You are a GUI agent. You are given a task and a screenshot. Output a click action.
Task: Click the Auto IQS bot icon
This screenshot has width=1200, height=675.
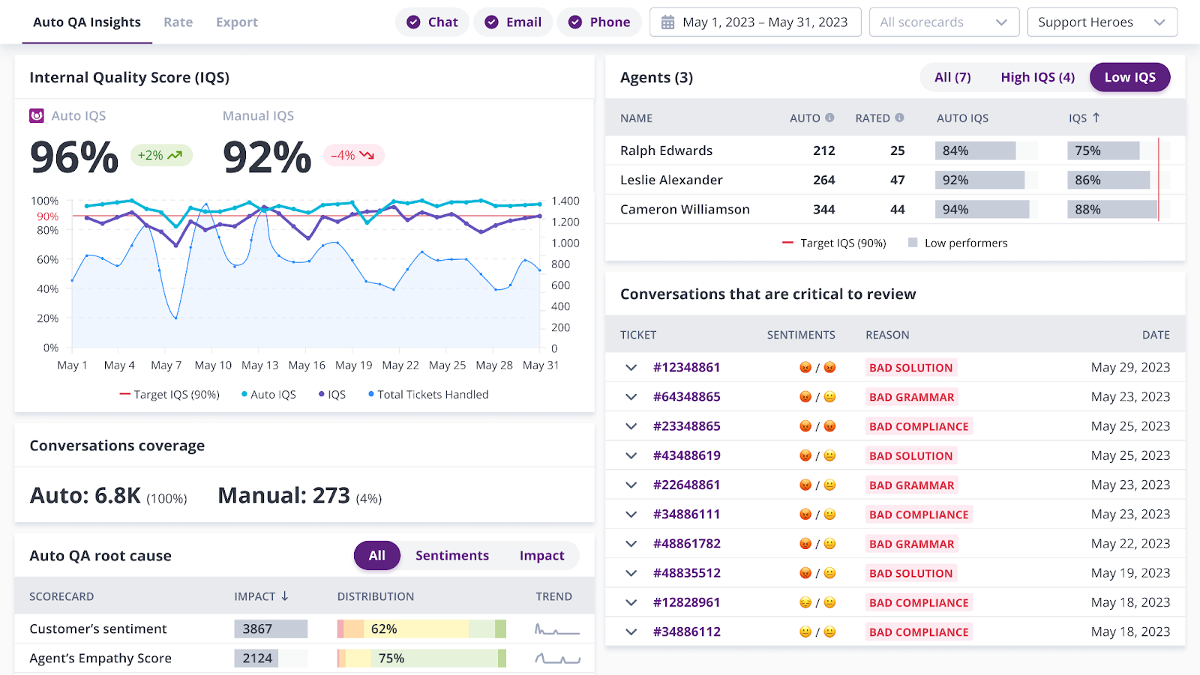point(37,116)
